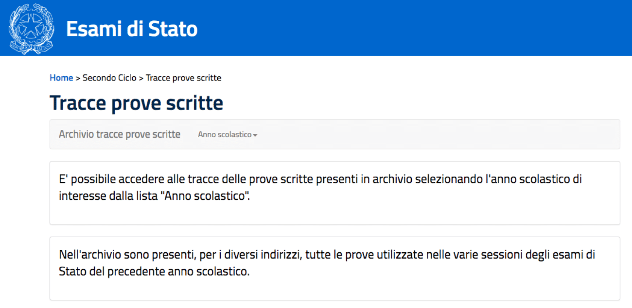Click empty area of the blue header banner
This screenshot has height=308, width=632.
(x=413, y=28)
